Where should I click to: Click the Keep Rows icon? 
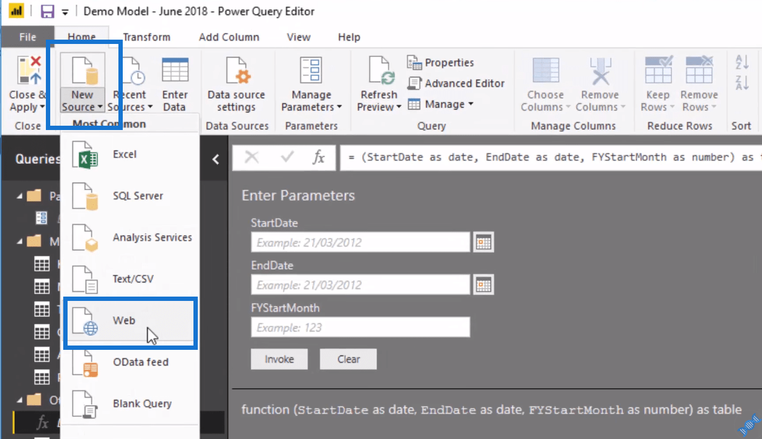click(658, 69)
